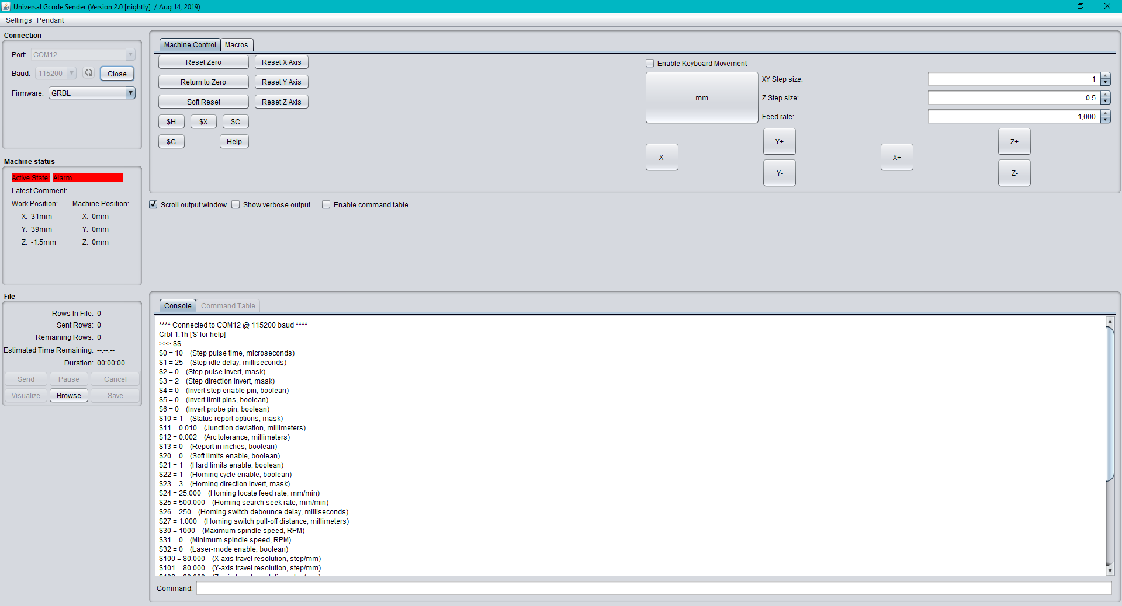This screenshot has height=606, width=1122.
Task: Enable Keyboard Movement checkbox
Action: point(650,63)
